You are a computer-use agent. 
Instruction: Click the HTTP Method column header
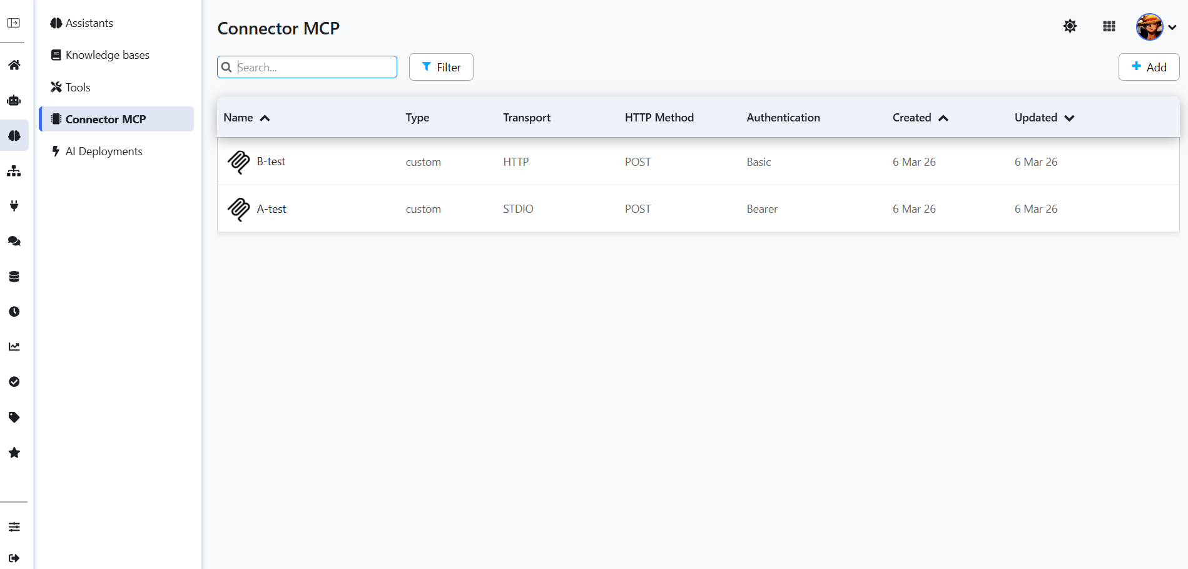coord(659,118)
